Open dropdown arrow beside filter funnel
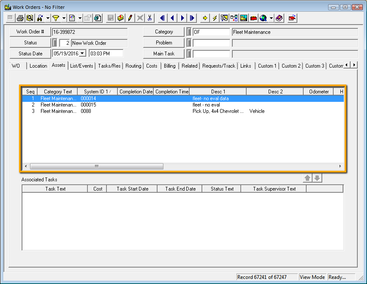Screen dimensions: 367x284 (x=64, y=18)
